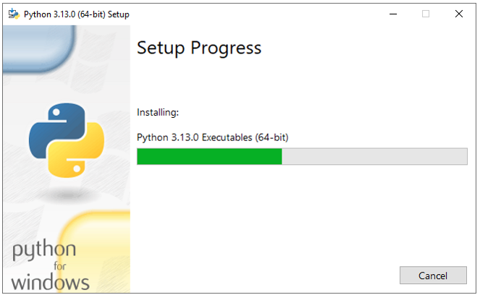The image size is (480, 295).
Task: Click the green filled part of progress bar
Action: pos(209,157)
